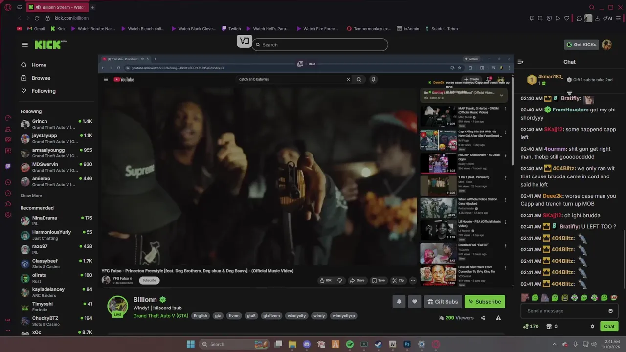Open Steam from the taskbar
This screenshot has width=626, height=352.
pyautogui.click(x=378, y=344)
